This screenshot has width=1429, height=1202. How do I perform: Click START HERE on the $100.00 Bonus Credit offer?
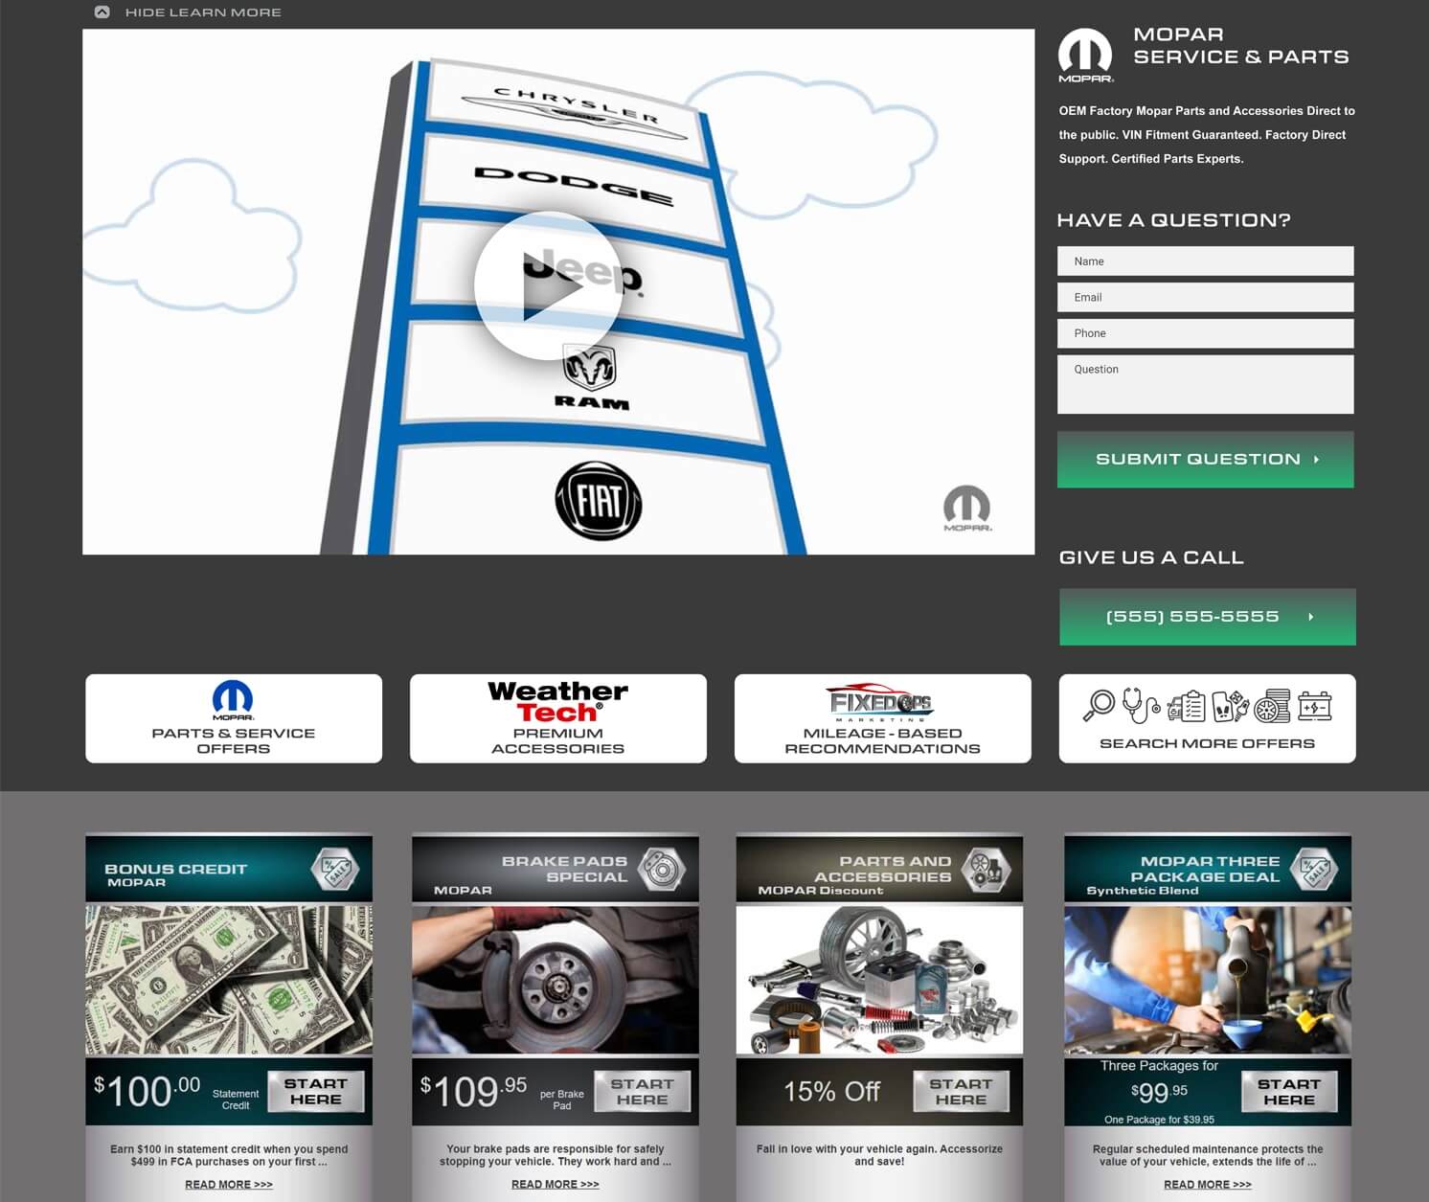pos(316,1092)
